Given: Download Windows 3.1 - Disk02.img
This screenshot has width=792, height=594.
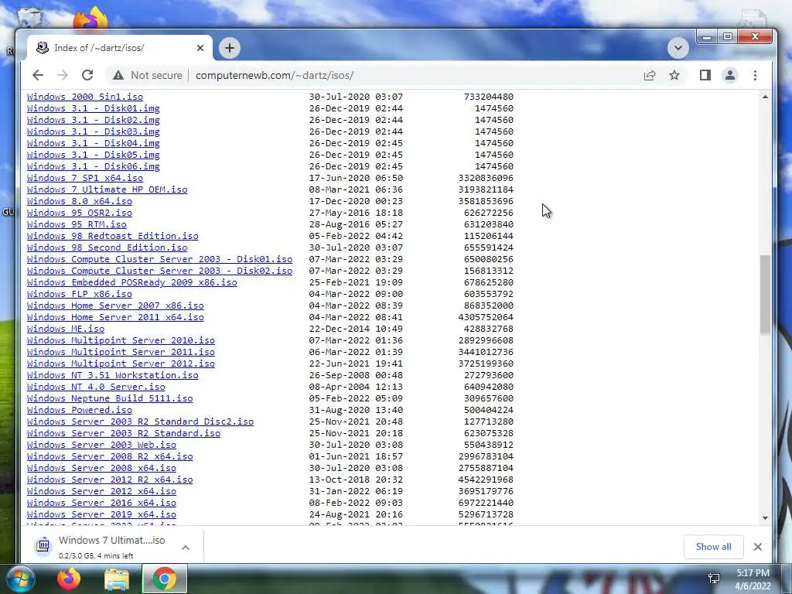Looking at the screenshot, I should click(94, 120).
